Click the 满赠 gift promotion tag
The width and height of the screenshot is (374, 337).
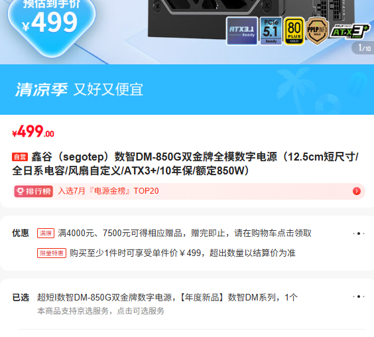coord(46,233)
